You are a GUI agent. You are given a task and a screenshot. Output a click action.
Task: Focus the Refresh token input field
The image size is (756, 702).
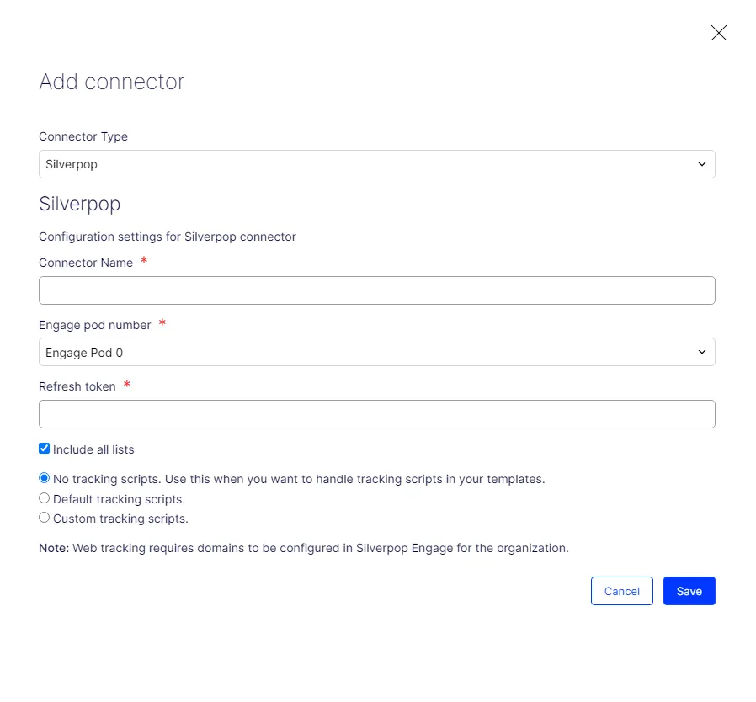click(x=376, y=414)
